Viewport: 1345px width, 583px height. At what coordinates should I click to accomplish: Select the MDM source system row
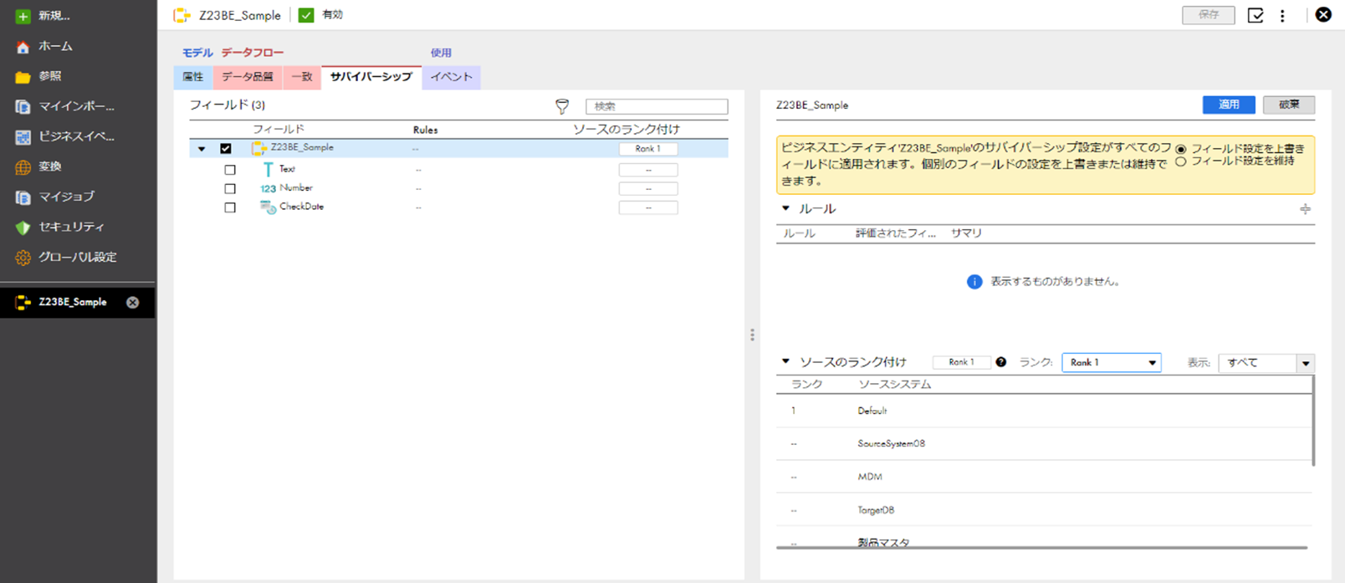click(1045, 477)
